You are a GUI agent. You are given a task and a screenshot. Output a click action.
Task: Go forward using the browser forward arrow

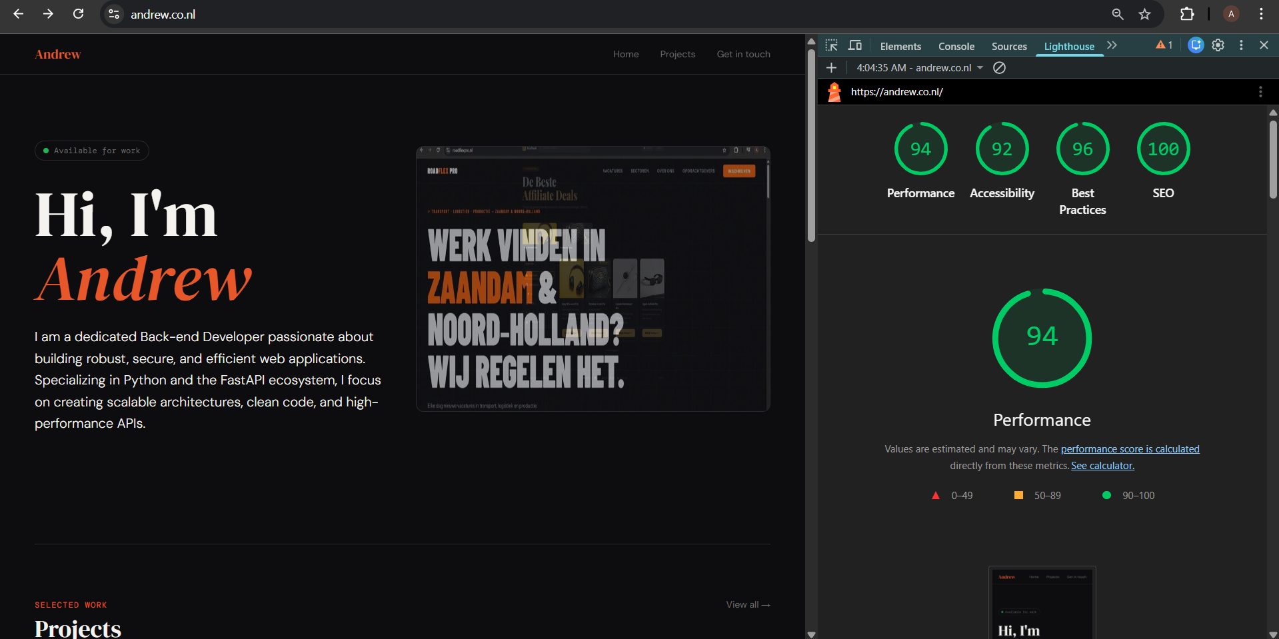(x=48, y=14)
